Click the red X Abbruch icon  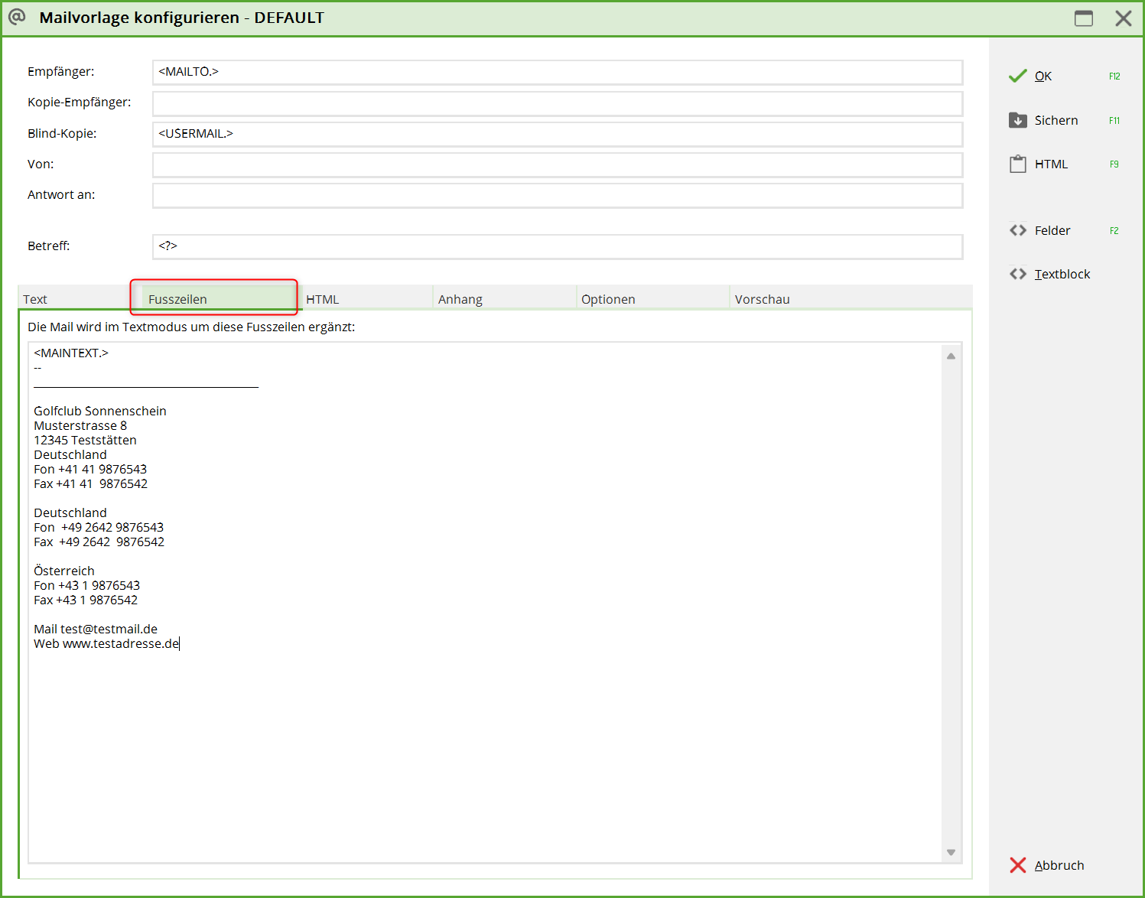click(1017, 865)
